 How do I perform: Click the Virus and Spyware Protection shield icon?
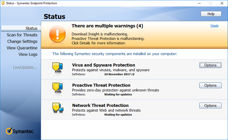pos(58,68)
